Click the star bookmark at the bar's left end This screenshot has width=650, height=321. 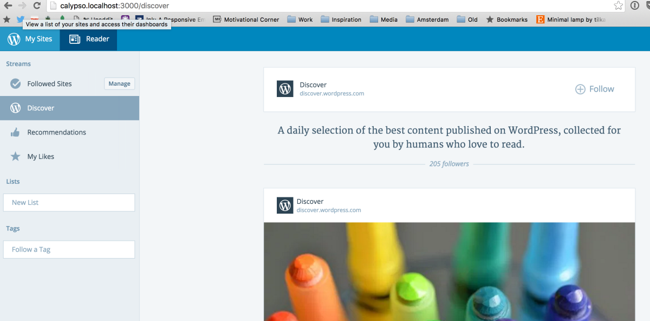click(x=6, y=19)
